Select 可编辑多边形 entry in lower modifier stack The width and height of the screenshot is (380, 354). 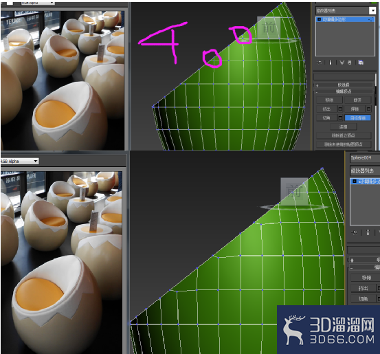click(x=365, y=181)
